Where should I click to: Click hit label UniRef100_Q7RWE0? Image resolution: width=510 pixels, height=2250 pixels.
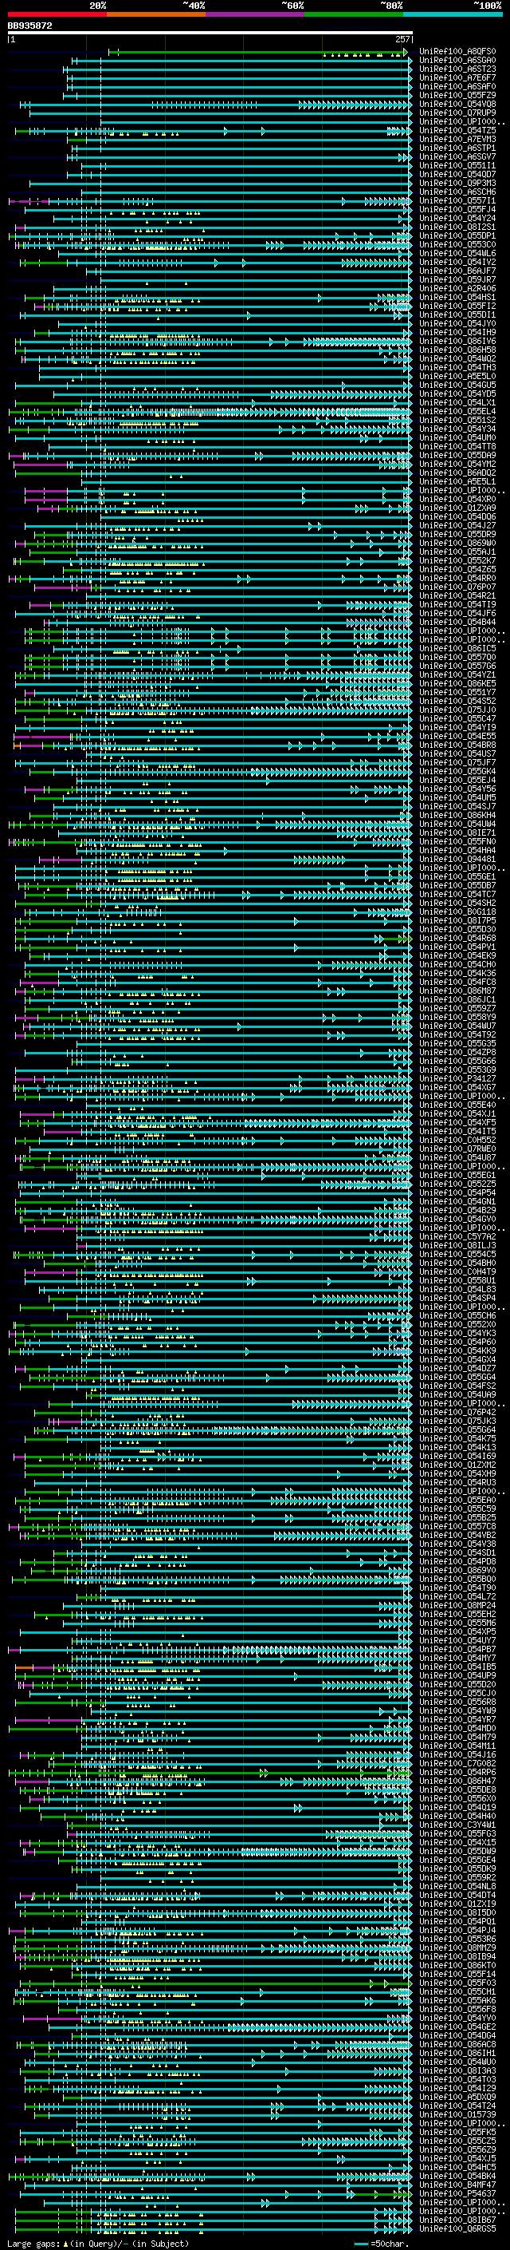click(x=457, y=1149)
